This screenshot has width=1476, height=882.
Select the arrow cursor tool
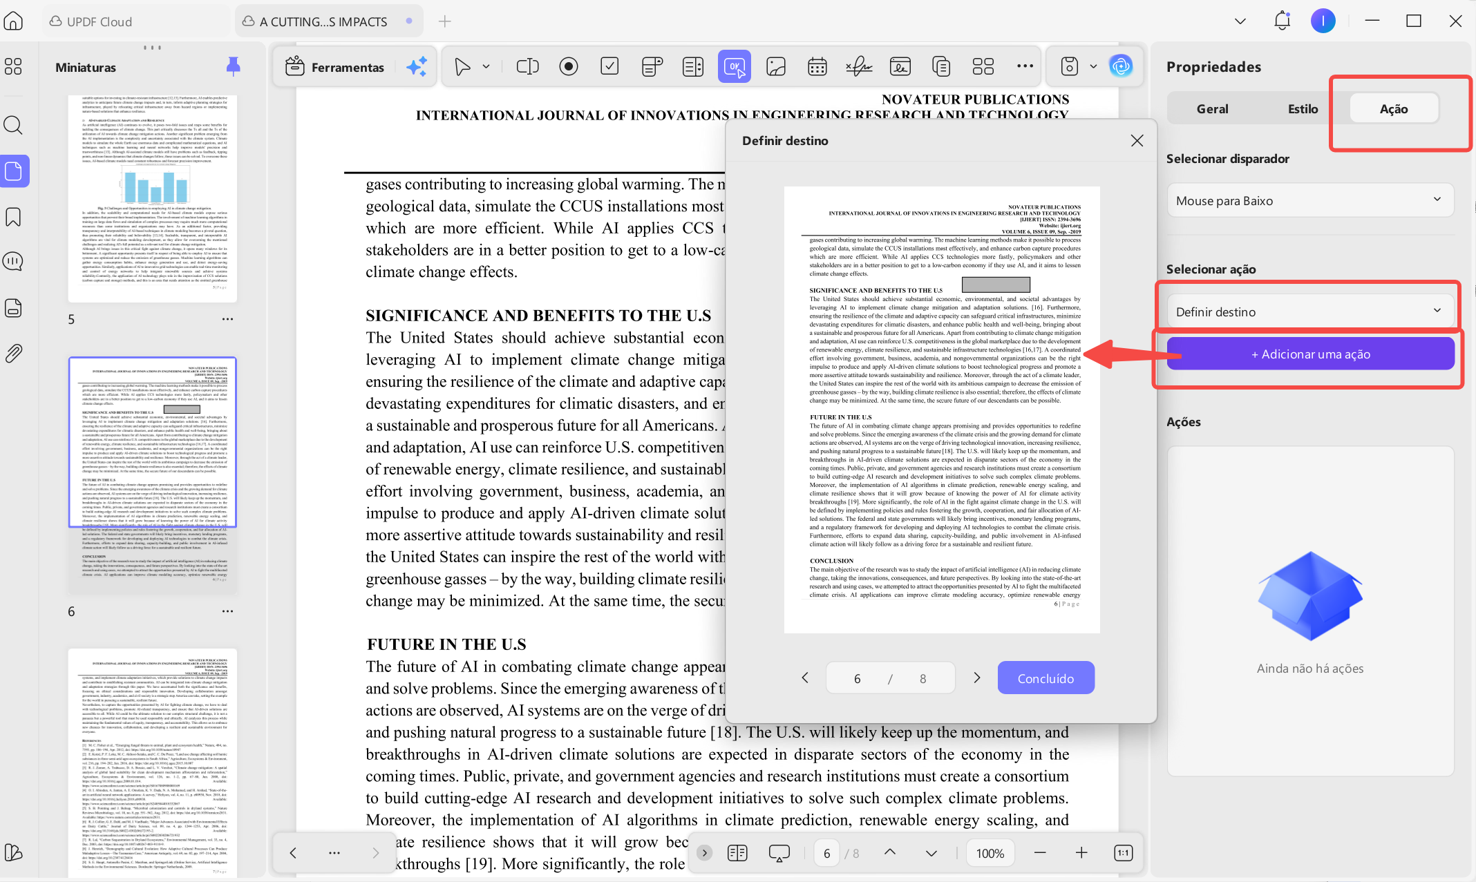462,67
